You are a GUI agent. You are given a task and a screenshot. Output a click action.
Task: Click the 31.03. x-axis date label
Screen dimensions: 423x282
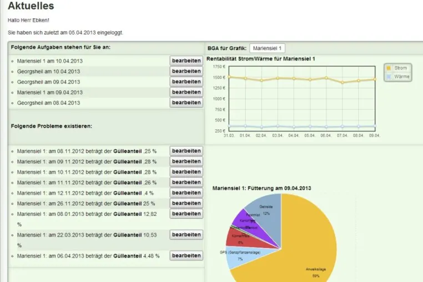point(229,135)
